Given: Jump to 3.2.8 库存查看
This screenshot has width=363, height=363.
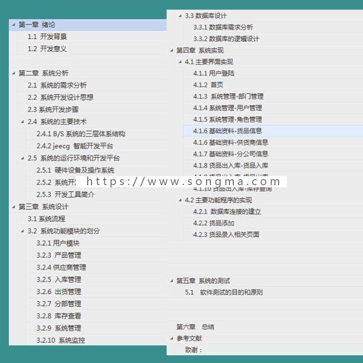Looking at the screenshot, I should point(59,316).
